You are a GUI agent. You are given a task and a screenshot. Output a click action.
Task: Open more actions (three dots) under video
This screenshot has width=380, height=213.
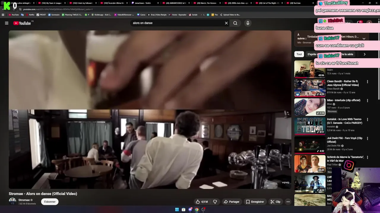288,202
